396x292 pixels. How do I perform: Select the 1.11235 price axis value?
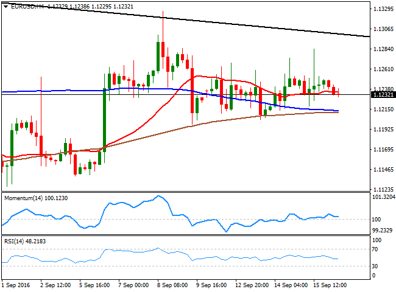(383, 189)
